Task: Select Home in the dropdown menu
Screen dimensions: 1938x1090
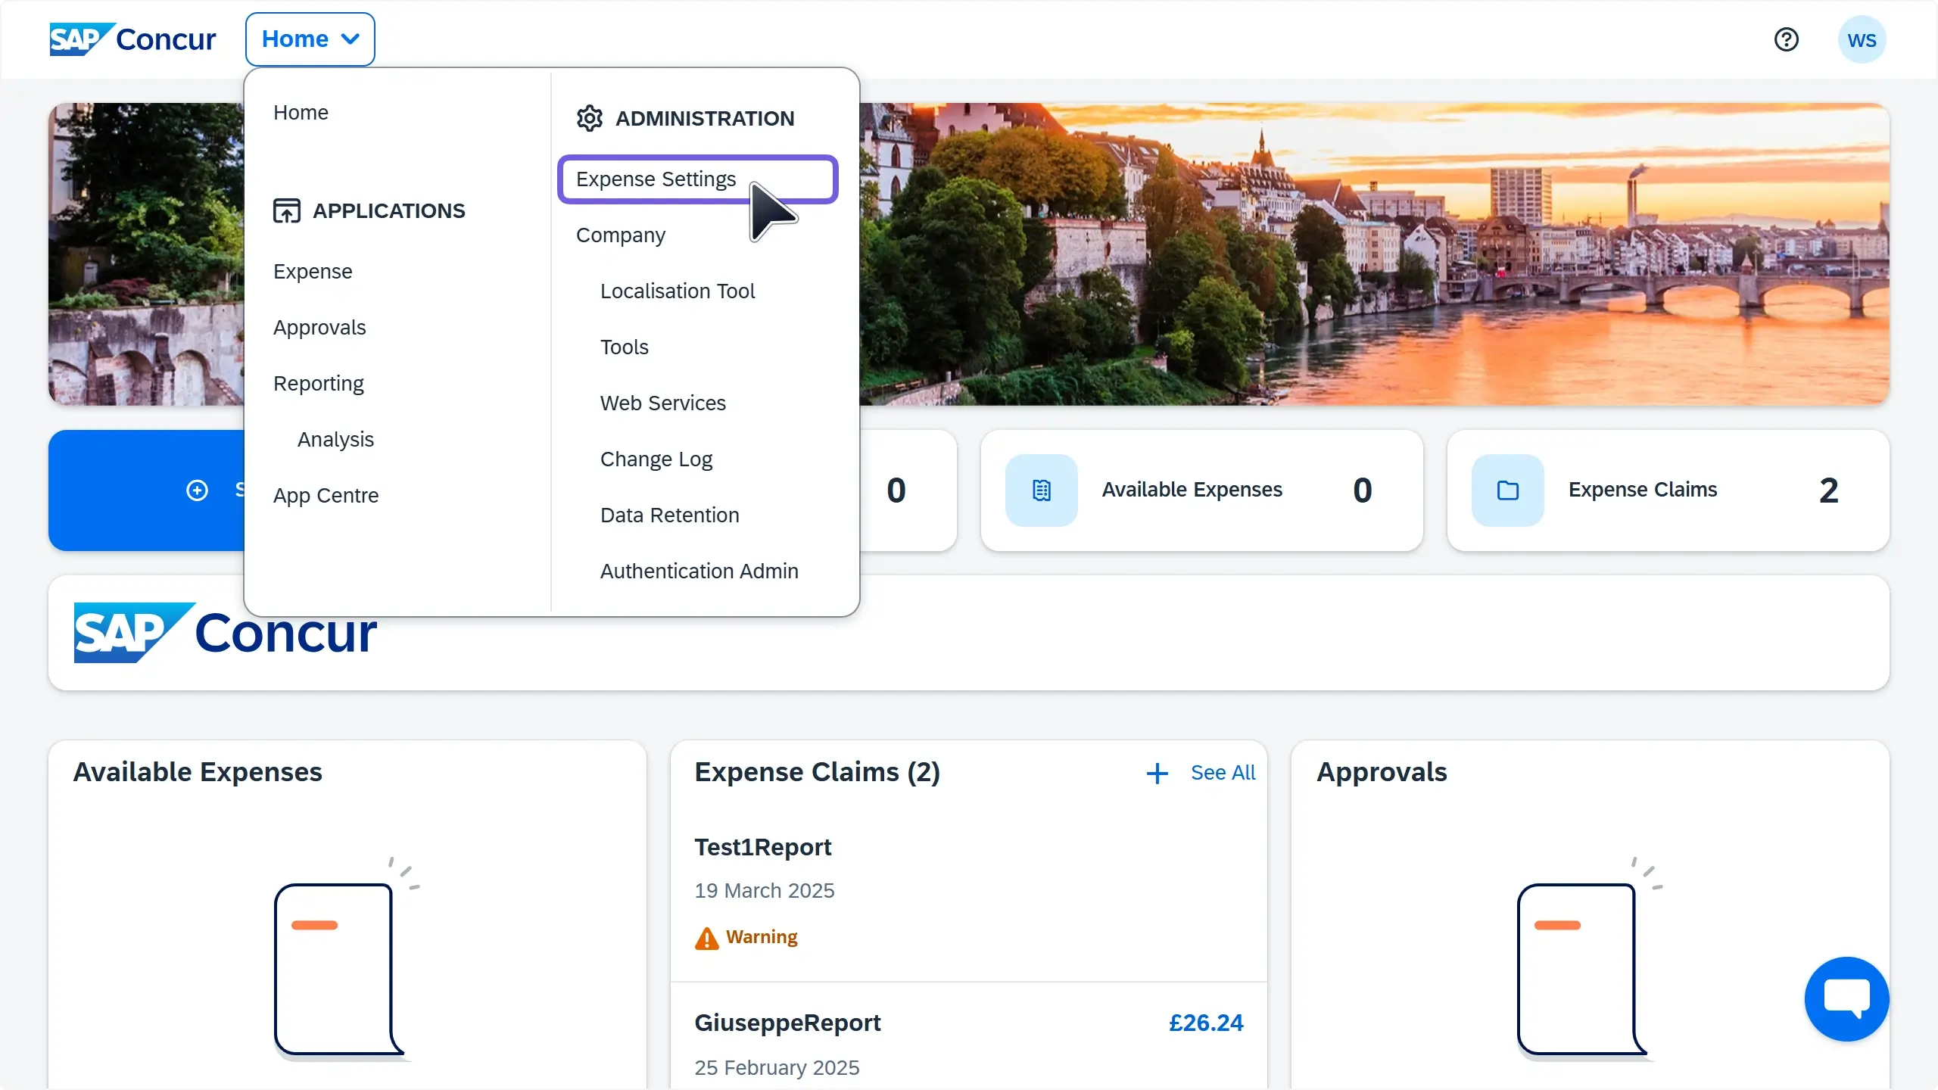Action: pos(301,113)
